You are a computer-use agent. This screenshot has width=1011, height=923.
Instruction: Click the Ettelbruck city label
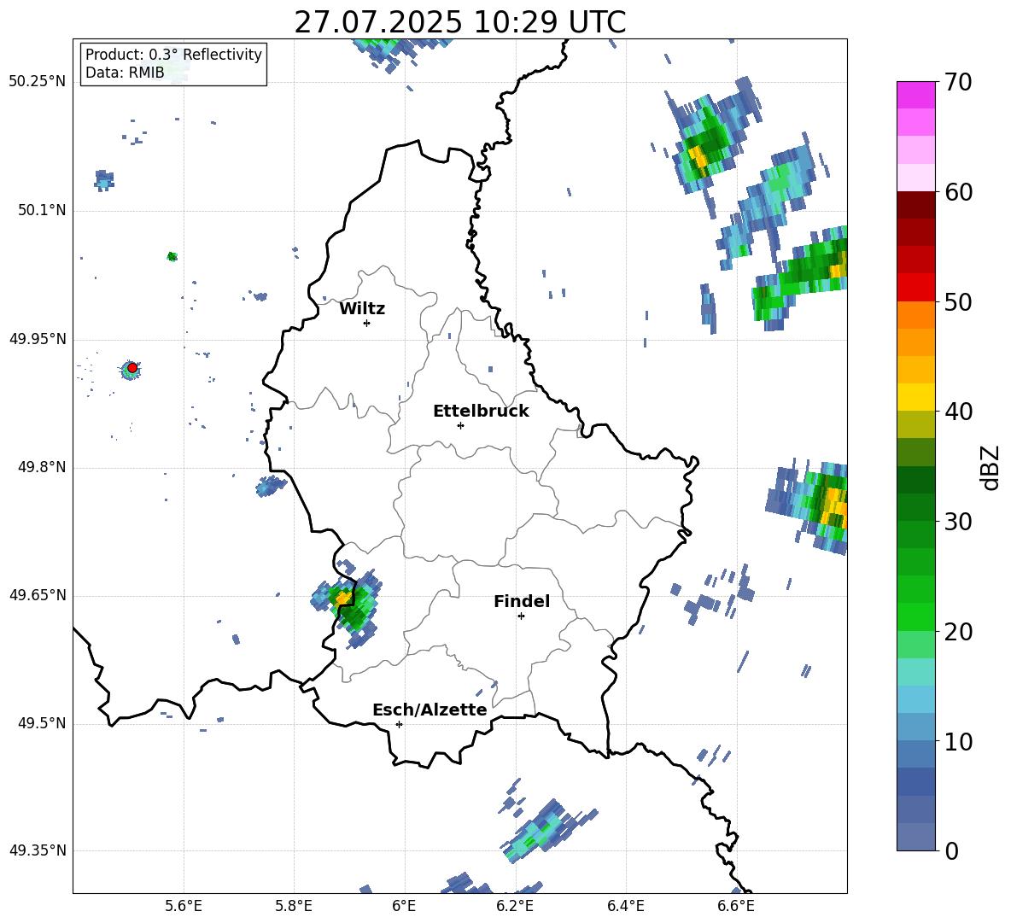pos(481,412)
